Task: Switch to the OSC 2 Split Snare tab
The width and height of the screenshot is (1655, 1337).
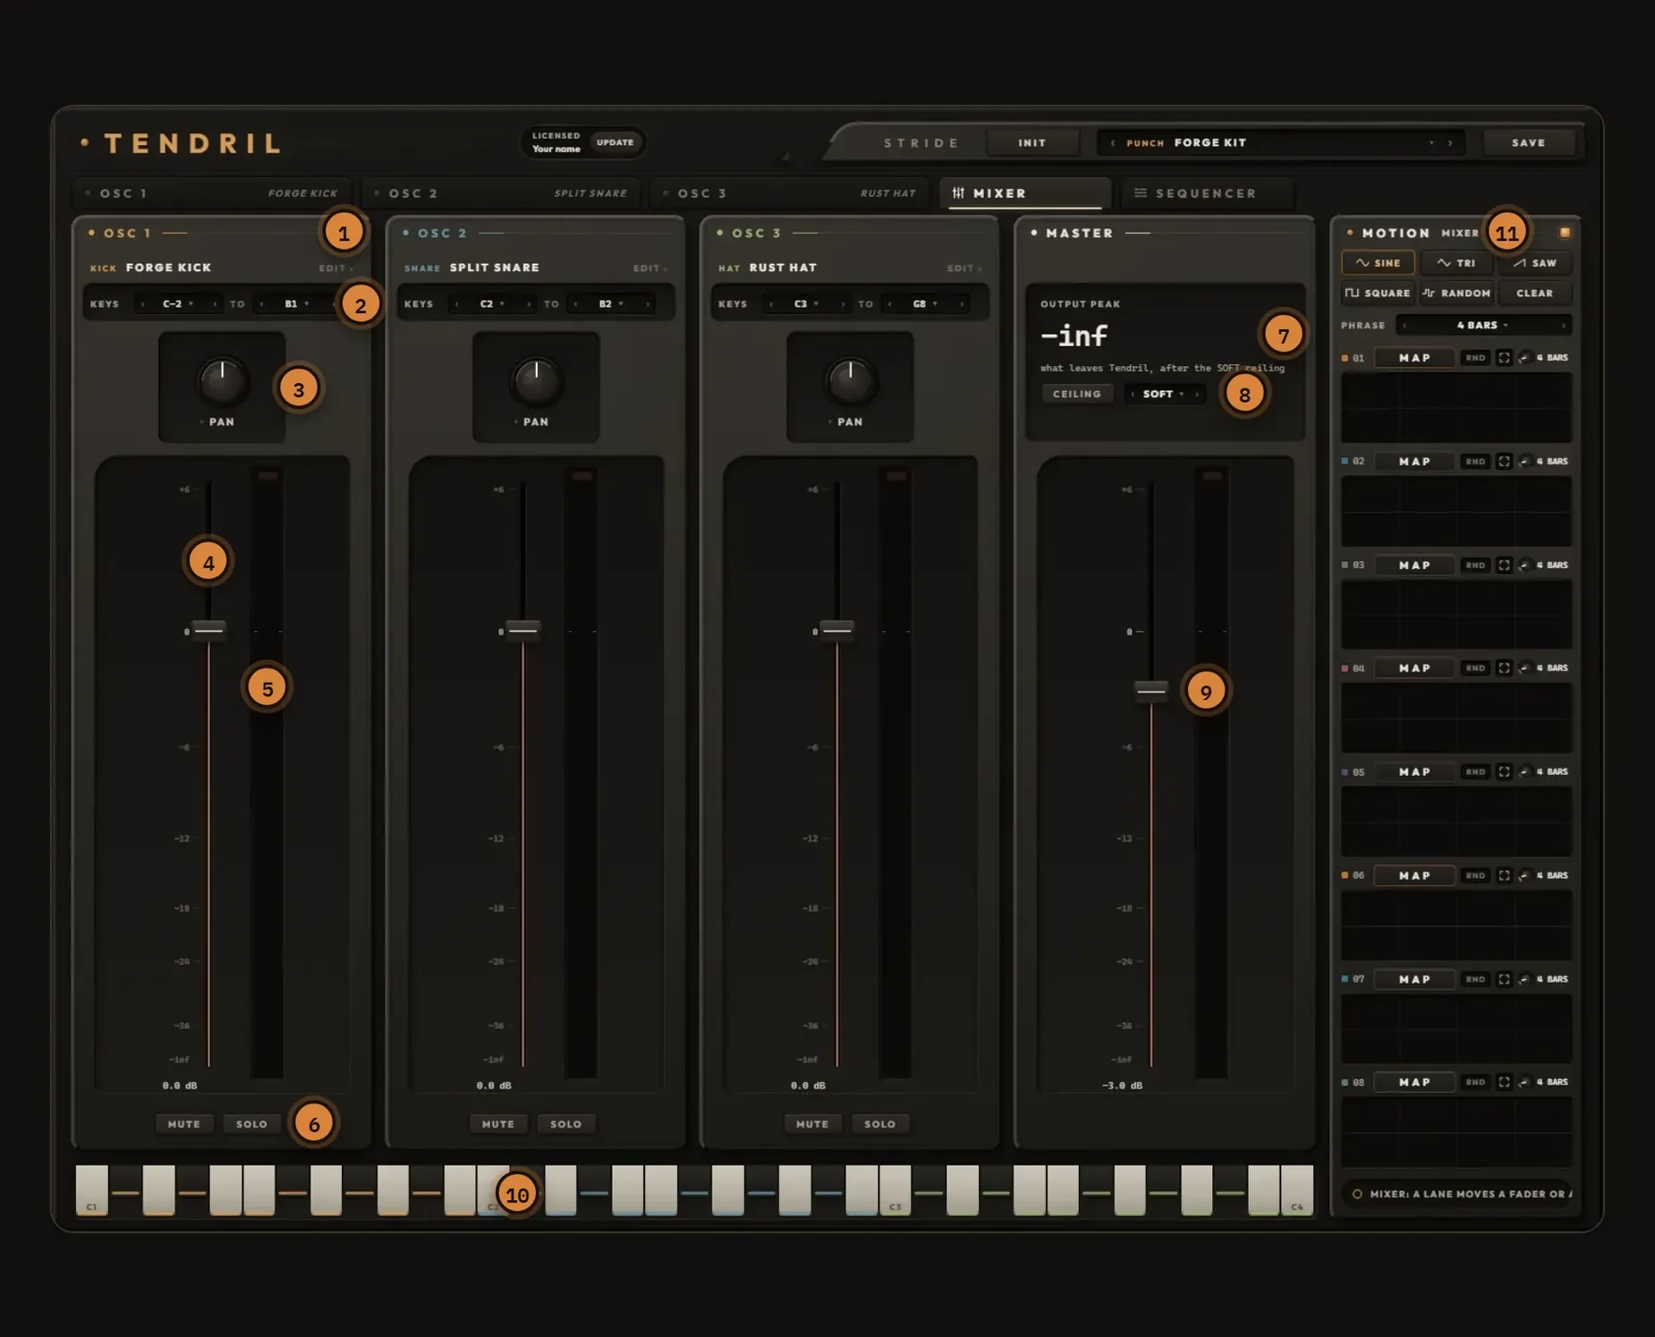Action: tap(502, 193)
